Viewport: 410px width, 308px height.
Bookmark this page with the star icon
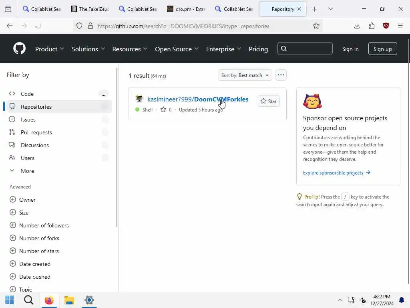tap(316, 26)
